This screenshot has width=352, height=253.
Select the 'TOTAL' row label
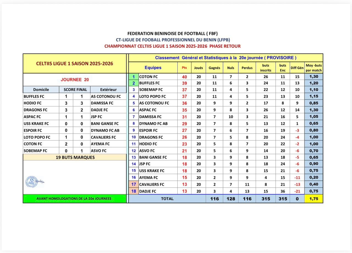[x=167, y=199]
